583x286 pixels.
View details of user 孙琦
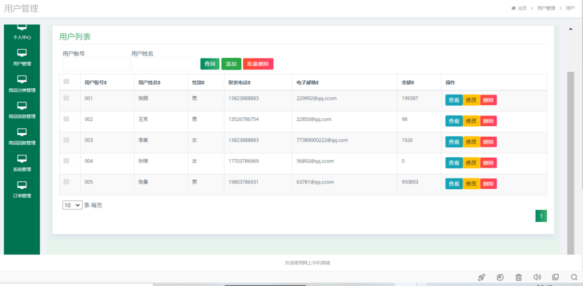click(x=454, y=163)
